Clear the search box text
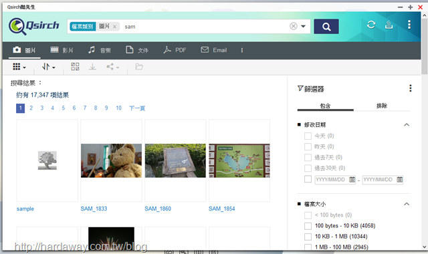 click(x=294, y=26)
